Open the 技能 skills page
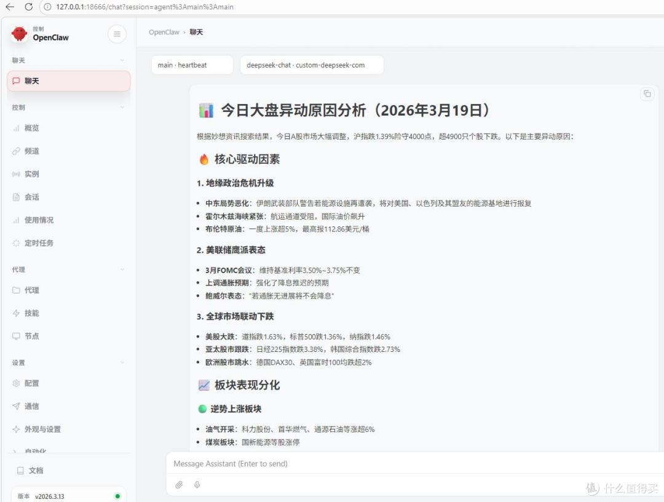 coord(69,313)
